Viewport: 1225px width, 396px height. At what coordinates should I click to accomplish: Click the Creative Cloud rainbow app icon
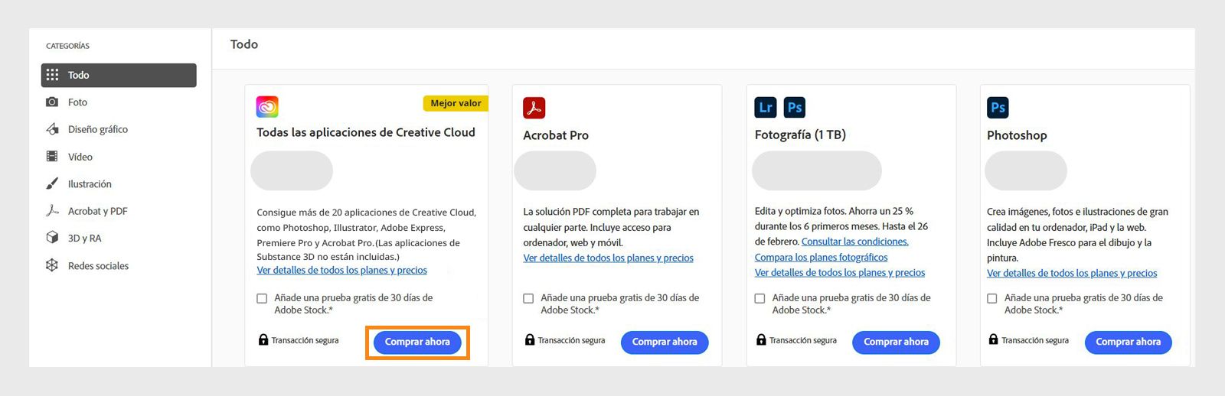(x=267, y=106)
